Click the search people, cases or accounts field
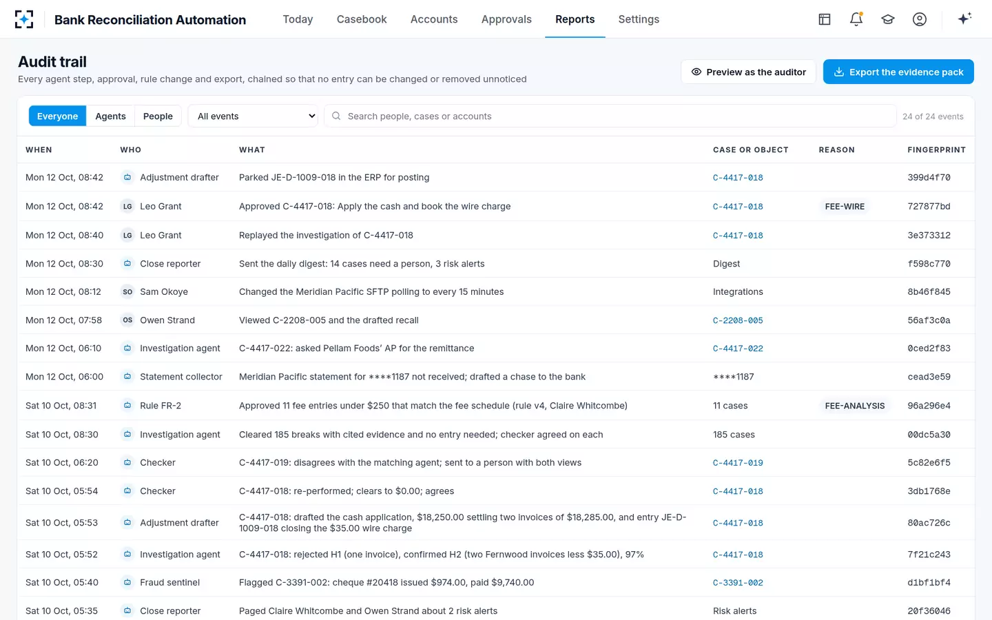This screenshot has height=620, width=992. pyautogui.click(x=610, y=116)
